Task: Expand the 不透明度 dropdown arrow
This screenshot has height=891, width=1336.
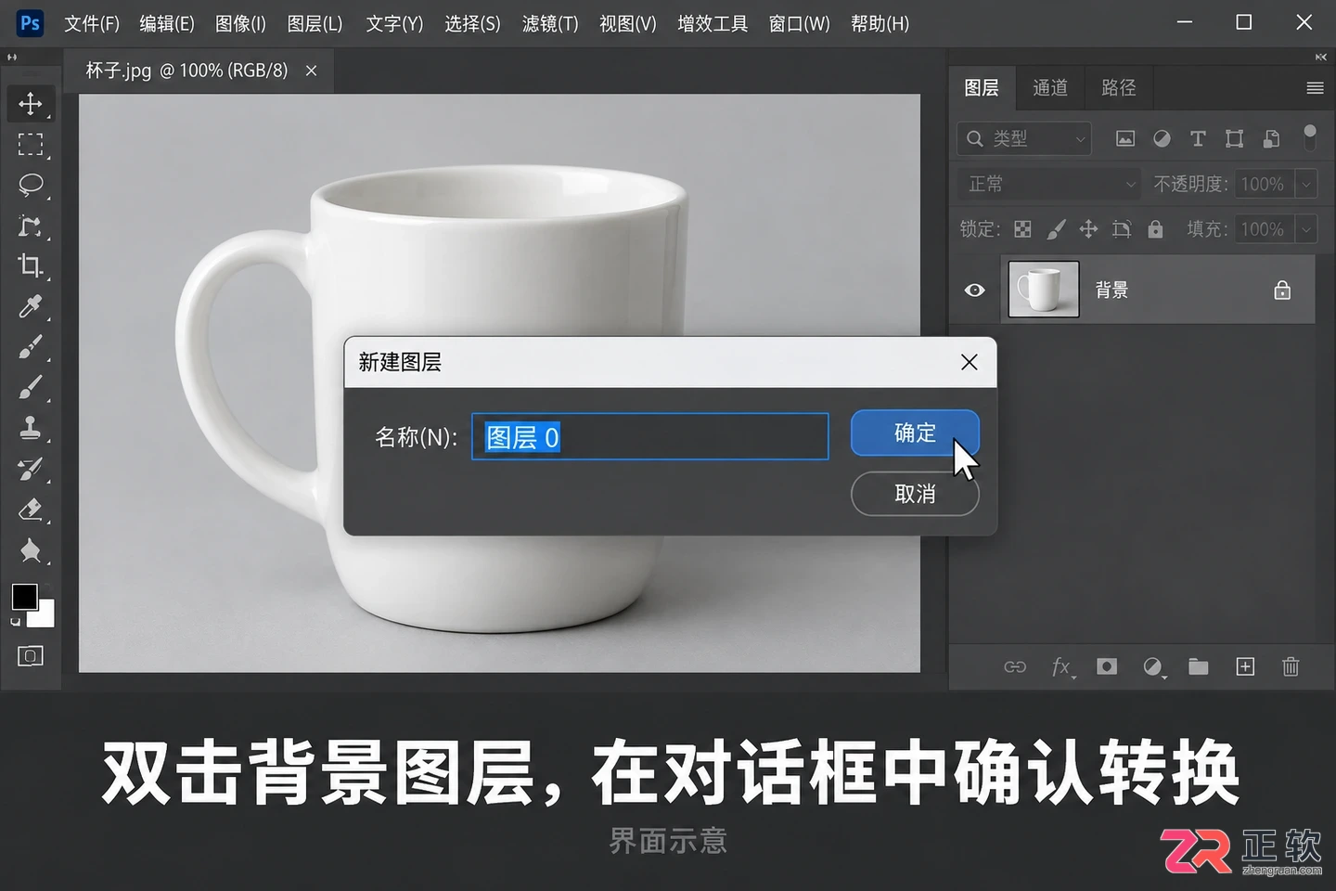Action: click(1306, 184)
